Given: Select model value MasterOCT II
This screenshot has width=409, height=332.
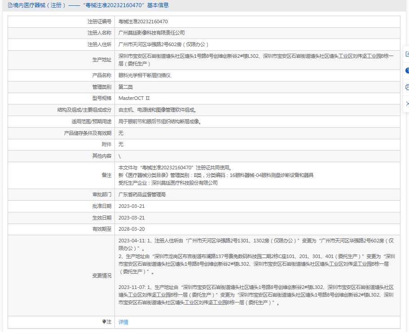Looking at the screenshot, I should pyautogui.click(x=134, y=98).
